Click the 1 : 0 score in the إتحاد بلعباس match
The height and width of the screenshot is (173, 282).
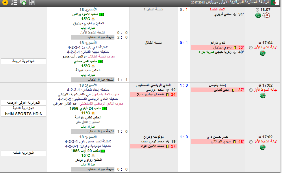pyautogui.click(x=184, y=85)
